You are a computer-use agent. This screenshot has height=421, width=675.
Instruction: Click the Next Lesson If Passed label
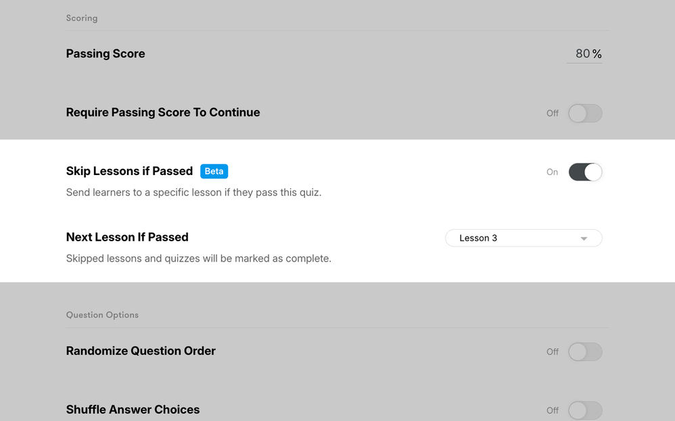[x=127, y=237]
